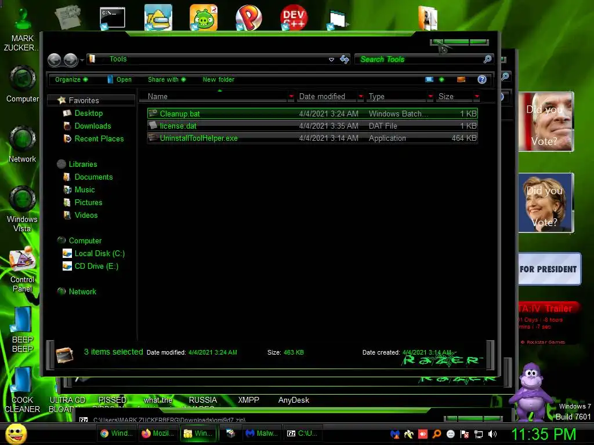Image resolution: width=594 pixels, height=445 pixels.
Task: Open the Date modified filter dropdown
Action: [361, 97]
